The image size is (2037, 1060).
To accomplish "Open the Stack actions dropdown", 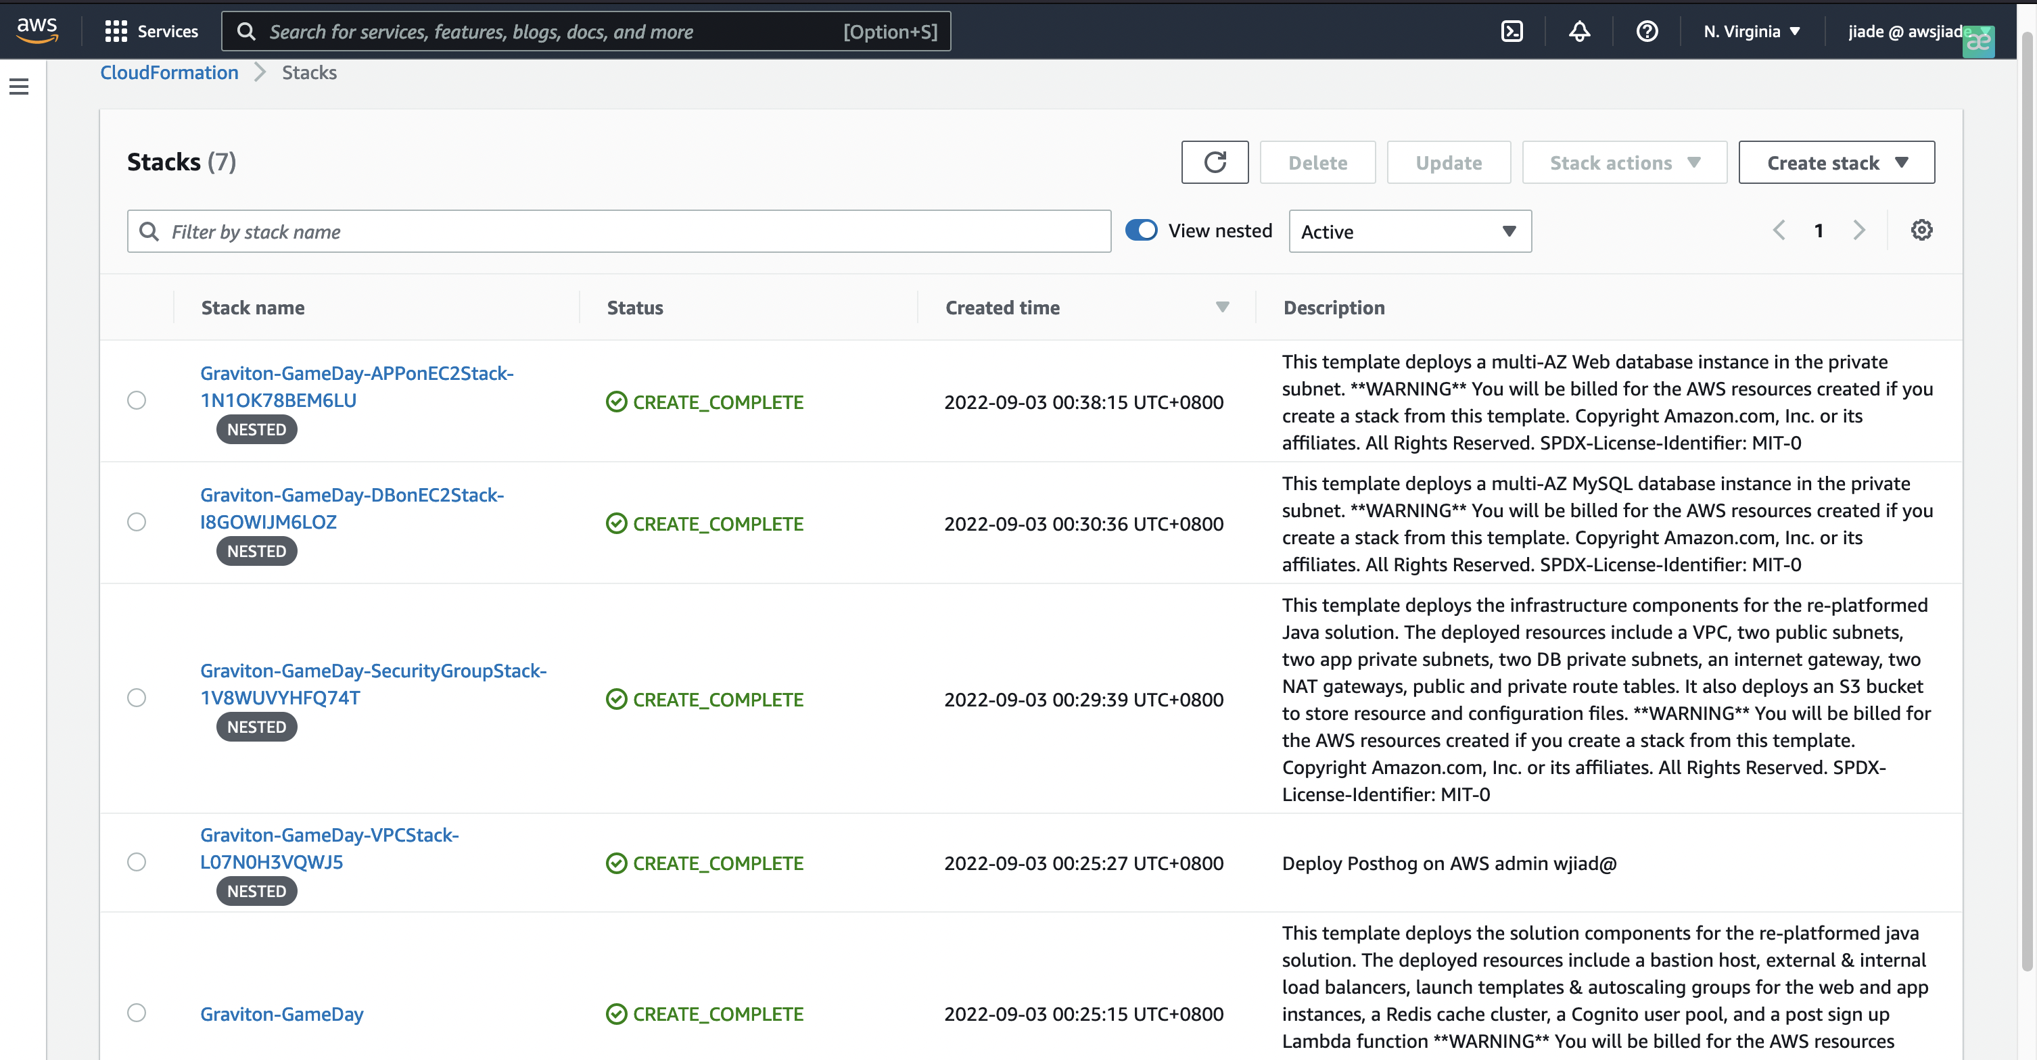I will [x=1623, y=162].
